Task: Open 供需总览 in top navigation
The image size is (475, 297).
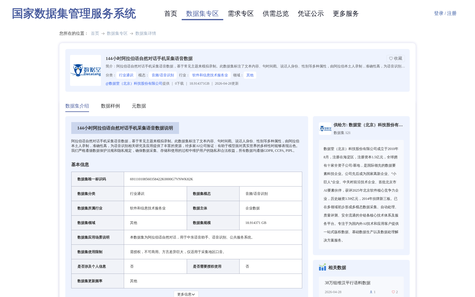Action: tap(276, 14)
